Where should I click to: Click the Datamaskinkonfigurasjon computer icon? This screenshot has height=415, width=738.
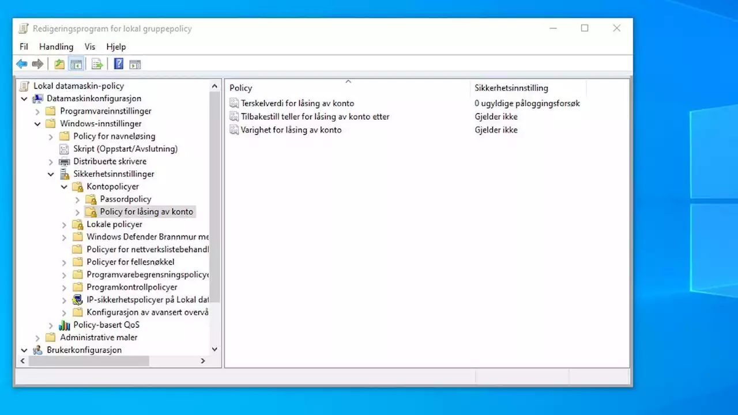click(x=37, y=98)
